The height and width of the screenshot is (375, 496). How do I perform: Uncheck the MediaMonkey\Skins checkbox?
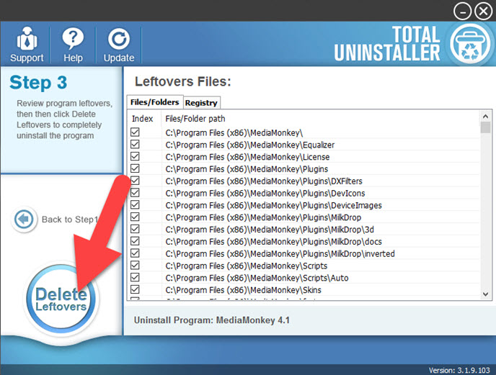pyautogui.click(x=135, y=289)
